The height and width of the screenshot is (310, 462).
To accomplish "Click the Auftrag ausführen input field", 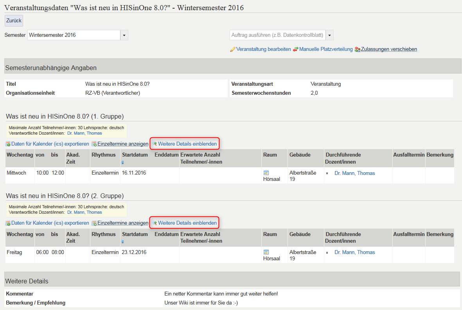I will point(278,35).
